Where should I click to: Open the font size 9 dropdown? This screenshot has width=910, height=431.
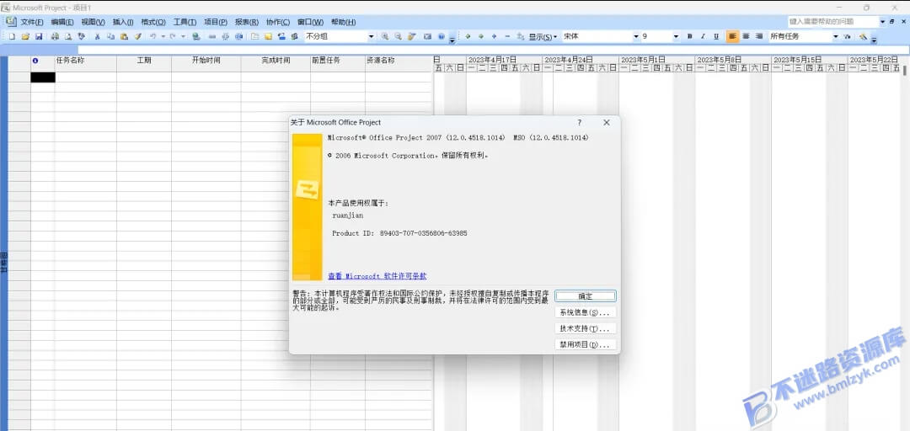tap(676, 36)
